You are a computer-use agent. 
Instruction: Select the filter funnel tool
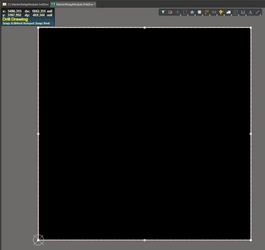pyautogui.click(x=163, y=12)
